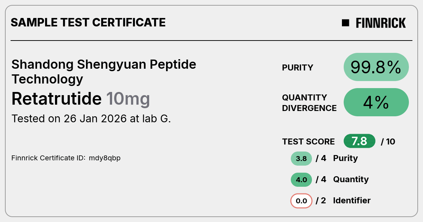
Task: Click the Sample Test Certificate heading
Action: point(88,23)
